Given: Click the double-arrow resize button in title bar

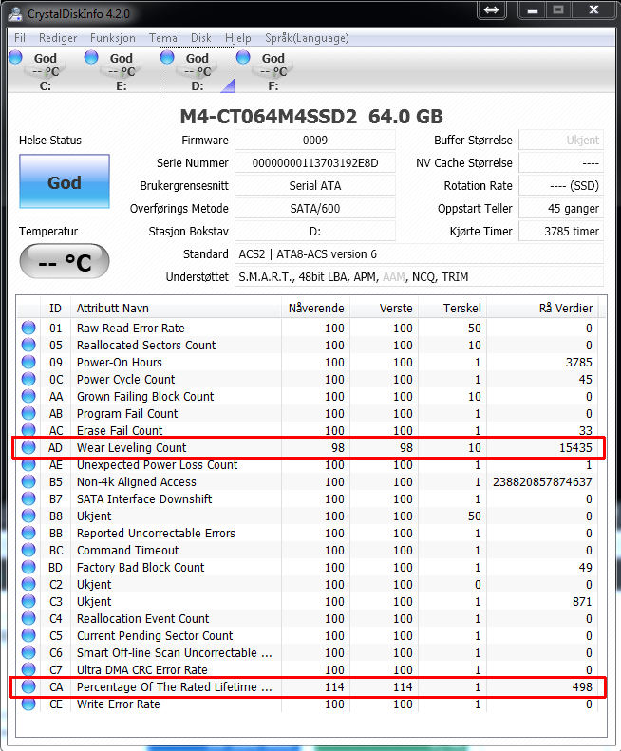Looking at the screenshot, I should click(492, 10).
